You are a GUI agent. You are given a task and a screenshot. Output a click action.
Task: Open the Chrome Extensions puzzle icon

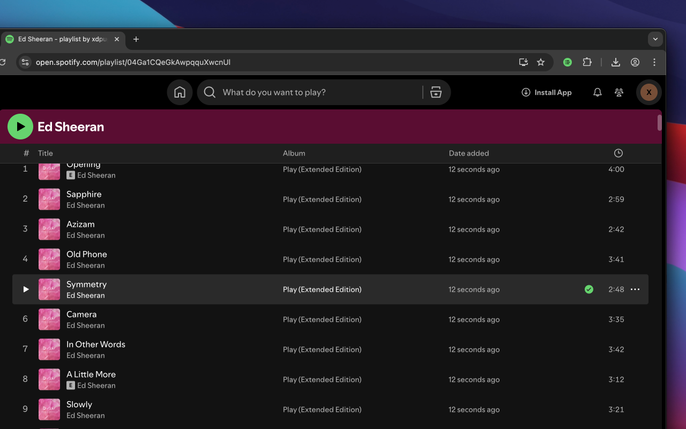tap(587, 62)
